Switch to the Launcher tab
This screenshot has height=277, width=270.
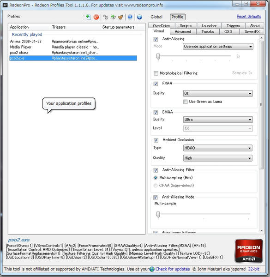click(x=209, y=26)
